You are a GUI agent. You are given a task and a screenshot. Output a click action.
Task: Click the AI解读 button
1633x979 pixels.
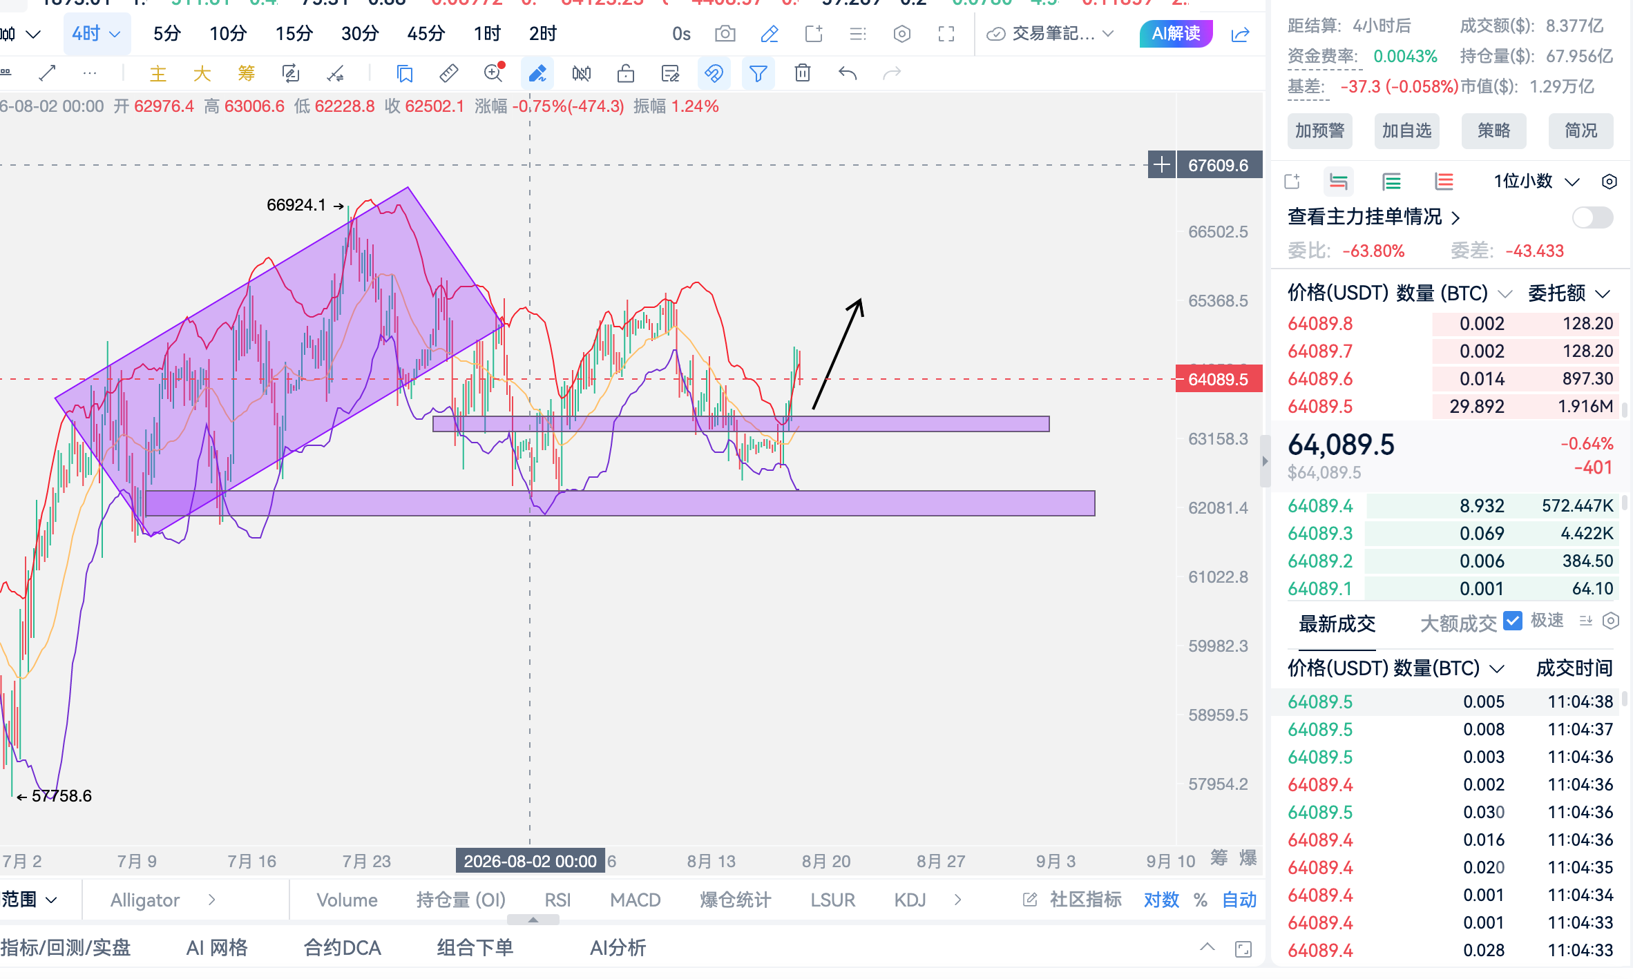tap(1176, 34)
